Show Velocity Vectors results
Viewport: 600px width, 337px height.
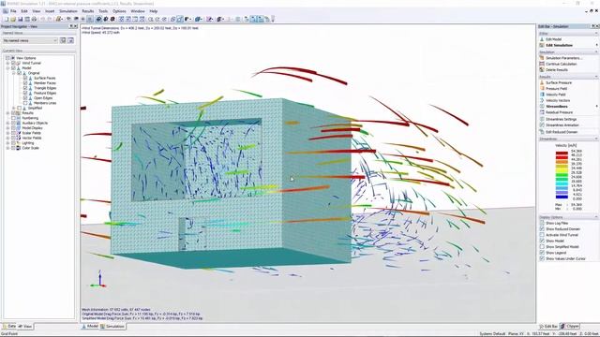pos(558,100)
